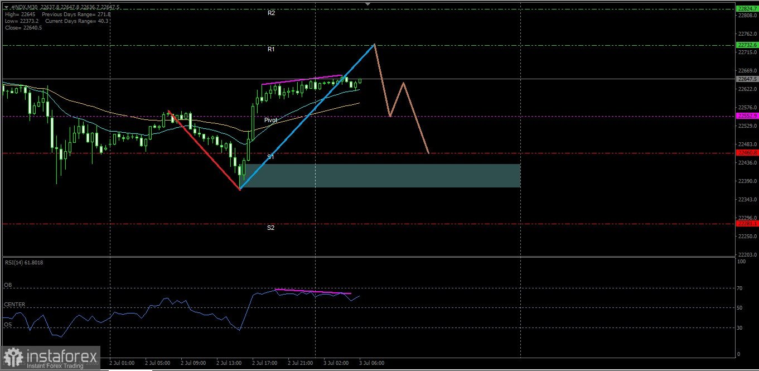Click the 2 Jul 17:00 time label
This screenshot has width=759, height=371.
click(x=265, y=363)
